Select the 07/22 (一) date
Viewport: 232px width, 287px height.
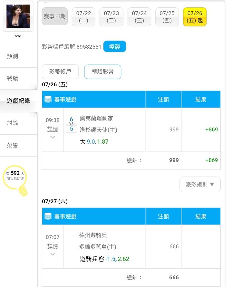coord(83,17)
